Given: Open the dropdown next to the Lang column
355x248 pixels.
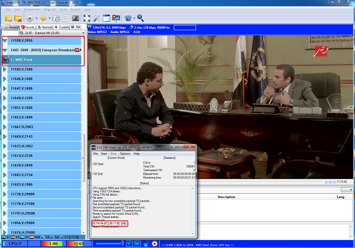Looking at the screenshot, I should [x=347, y=190].
